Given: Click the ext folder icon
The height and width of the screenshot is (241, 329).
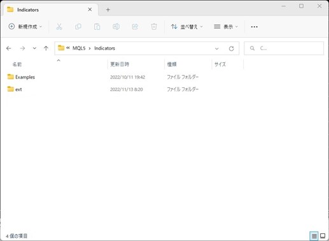Looking at the screenshot, I should [10, 89].
